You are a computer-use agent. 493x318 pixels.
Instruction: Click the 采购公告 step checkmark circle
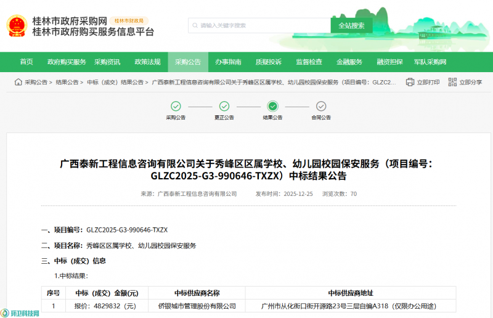176,106
